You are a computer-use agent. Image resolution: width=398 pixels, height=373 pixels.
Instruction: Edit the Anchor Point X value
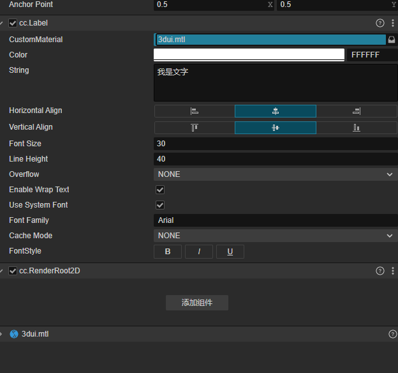pos(214,4)
